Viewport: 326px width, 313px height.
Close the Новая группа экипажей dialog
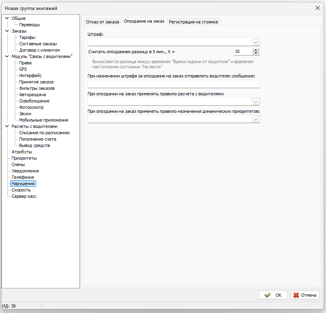tap(318, 8)
